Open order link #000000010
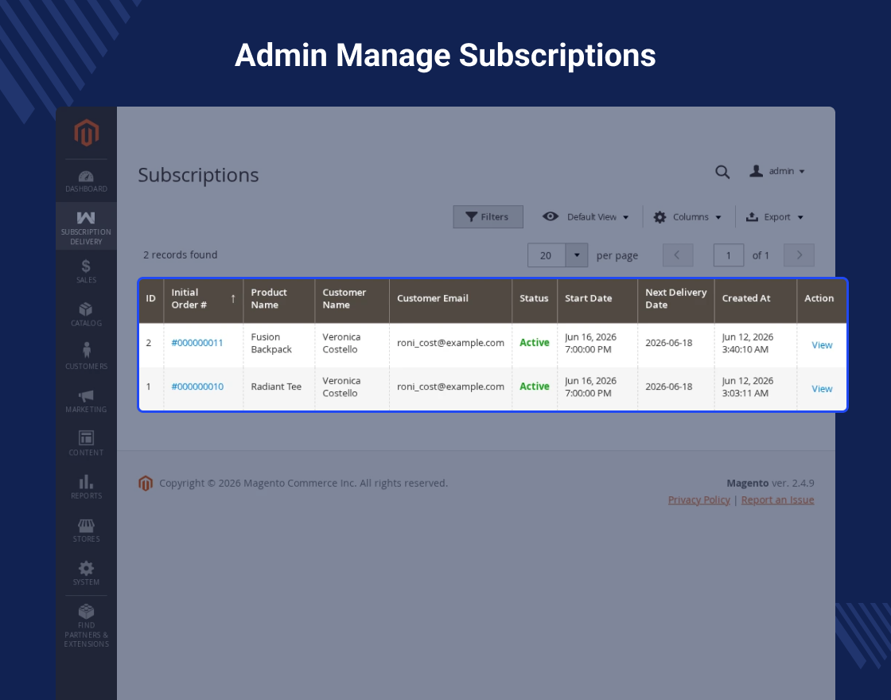This screenshot has width=891, height=700. pyautogui.click(x=197, y=387)
